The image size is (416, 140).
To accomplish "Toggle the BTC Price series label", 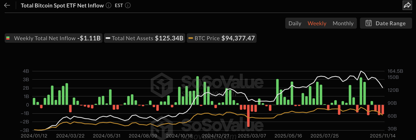I will (x=207, y=38).
